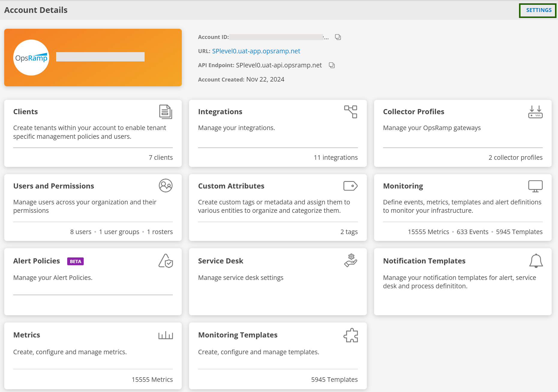
Task: Copy the Account ID
Action: pyautogui.click(x=338, y=37)
